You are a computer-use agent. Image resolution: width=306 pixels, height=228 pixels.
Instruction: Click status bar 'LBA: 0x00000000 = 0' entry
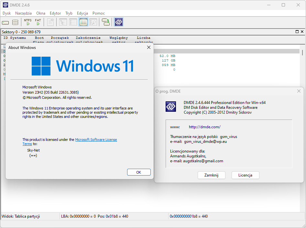(x=79, y=216)
